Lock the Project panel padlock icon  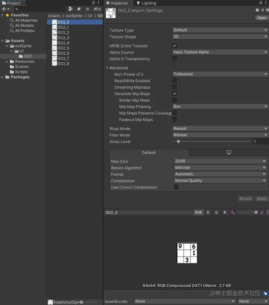click(x=93, y=3)
